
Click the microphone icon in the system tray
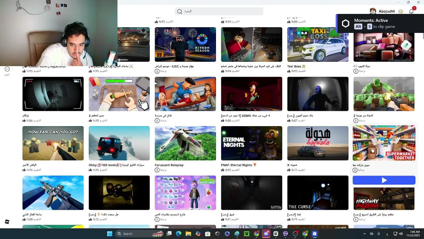point(379,234)
